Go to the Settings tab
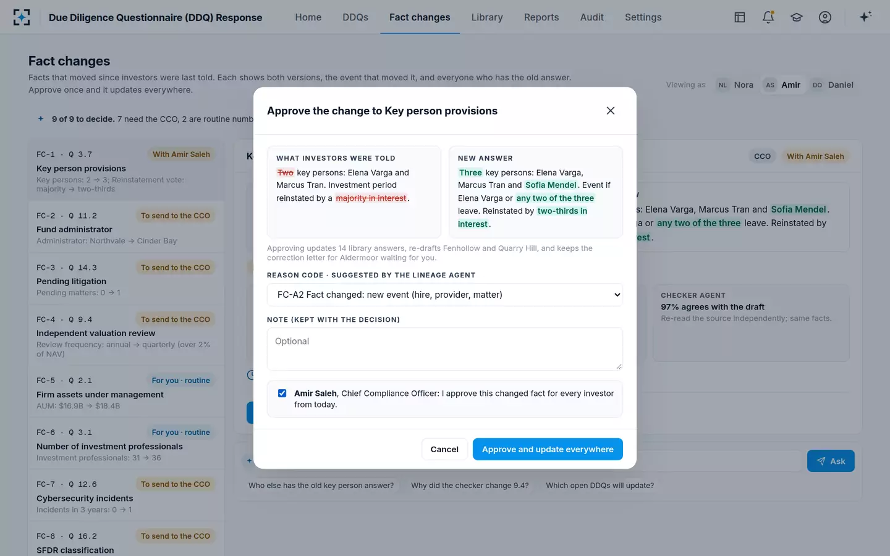 coord(643,17)
